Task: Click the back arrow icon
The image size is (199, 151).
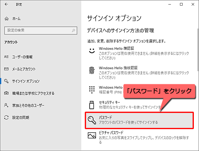Action: tap(6, 4)
